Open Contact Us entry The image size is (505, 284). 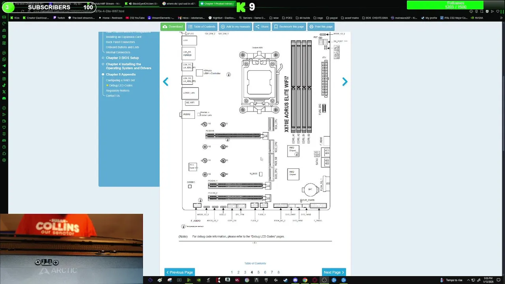113,95
